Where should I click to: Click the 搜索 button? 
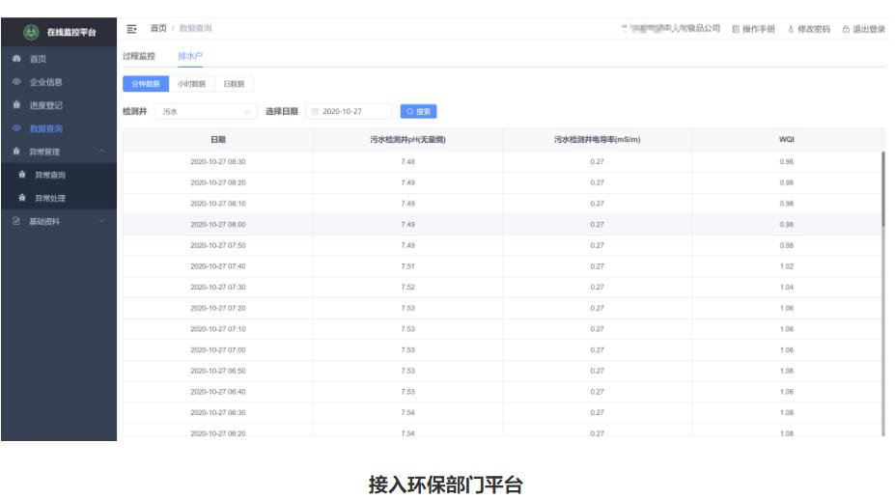tap(418, 111)
